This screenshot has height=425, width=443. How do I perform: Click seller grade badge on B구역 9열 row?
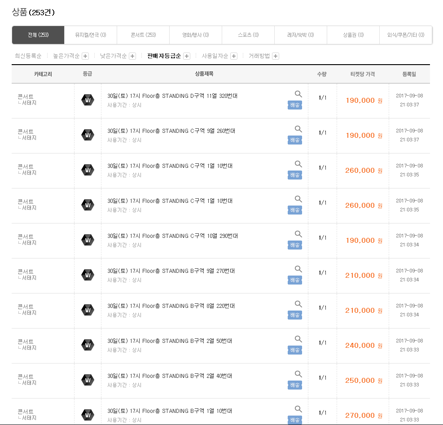88,275
